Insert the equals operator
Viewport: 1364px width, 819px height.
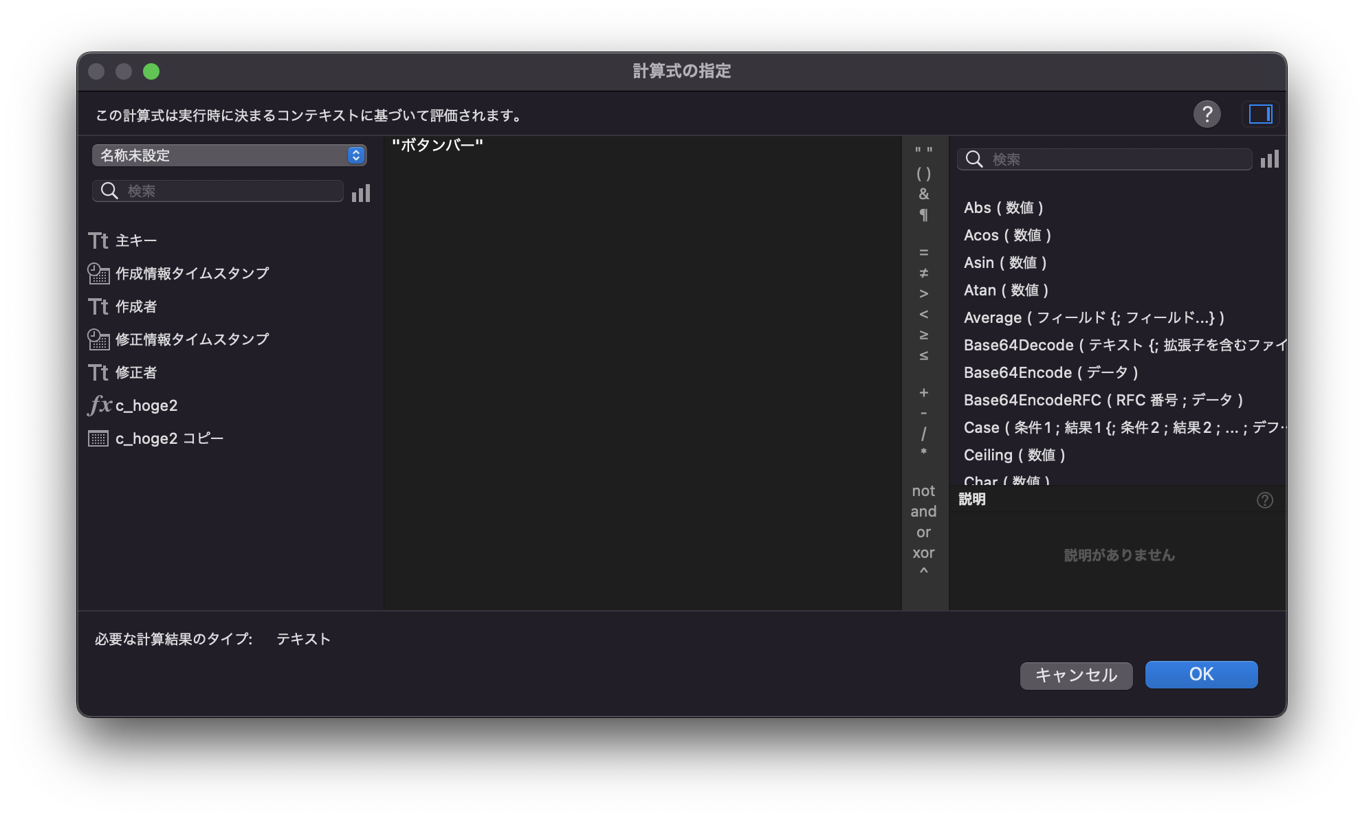click(x=924, y=253)
